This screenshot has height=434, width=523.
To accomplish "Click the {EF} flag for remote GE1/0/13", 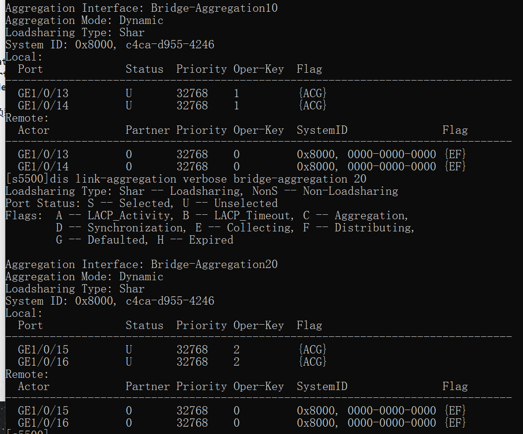I will (455, 154).
